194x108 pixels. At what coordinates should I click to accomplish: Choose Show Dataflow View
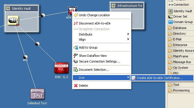102,56
